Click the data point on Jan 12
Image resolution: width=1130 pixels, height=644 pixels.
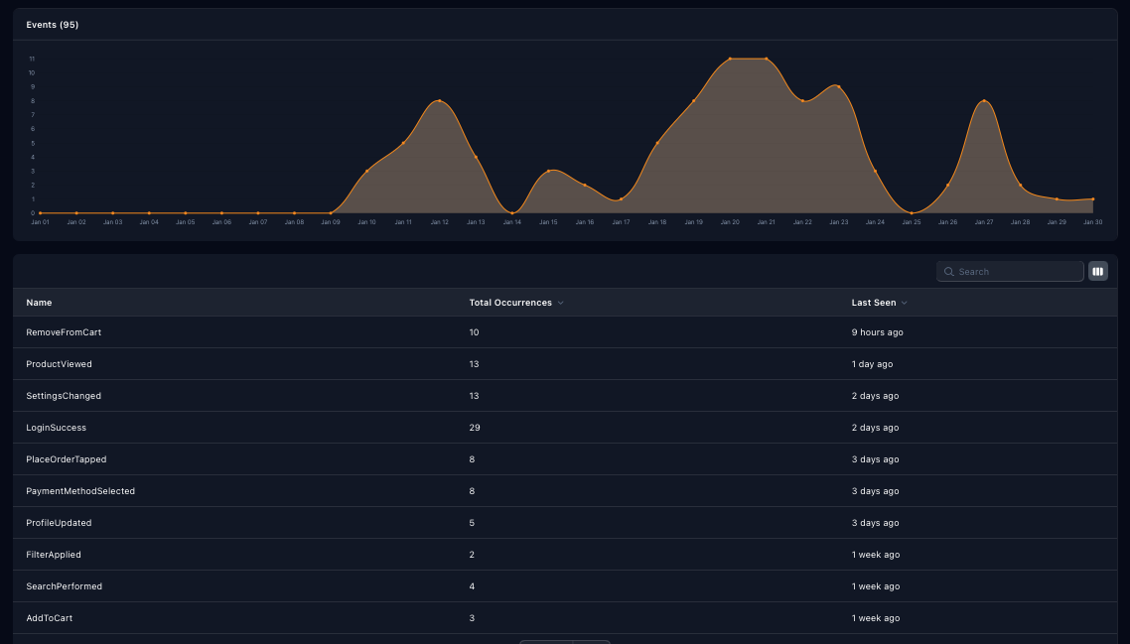[439, 100]
